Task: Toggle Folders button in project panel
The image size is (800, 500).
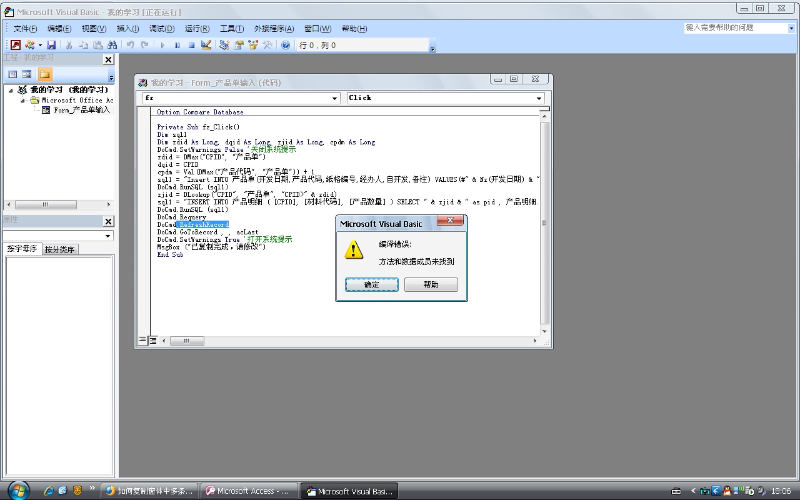Action: click(x=44, y=74)
